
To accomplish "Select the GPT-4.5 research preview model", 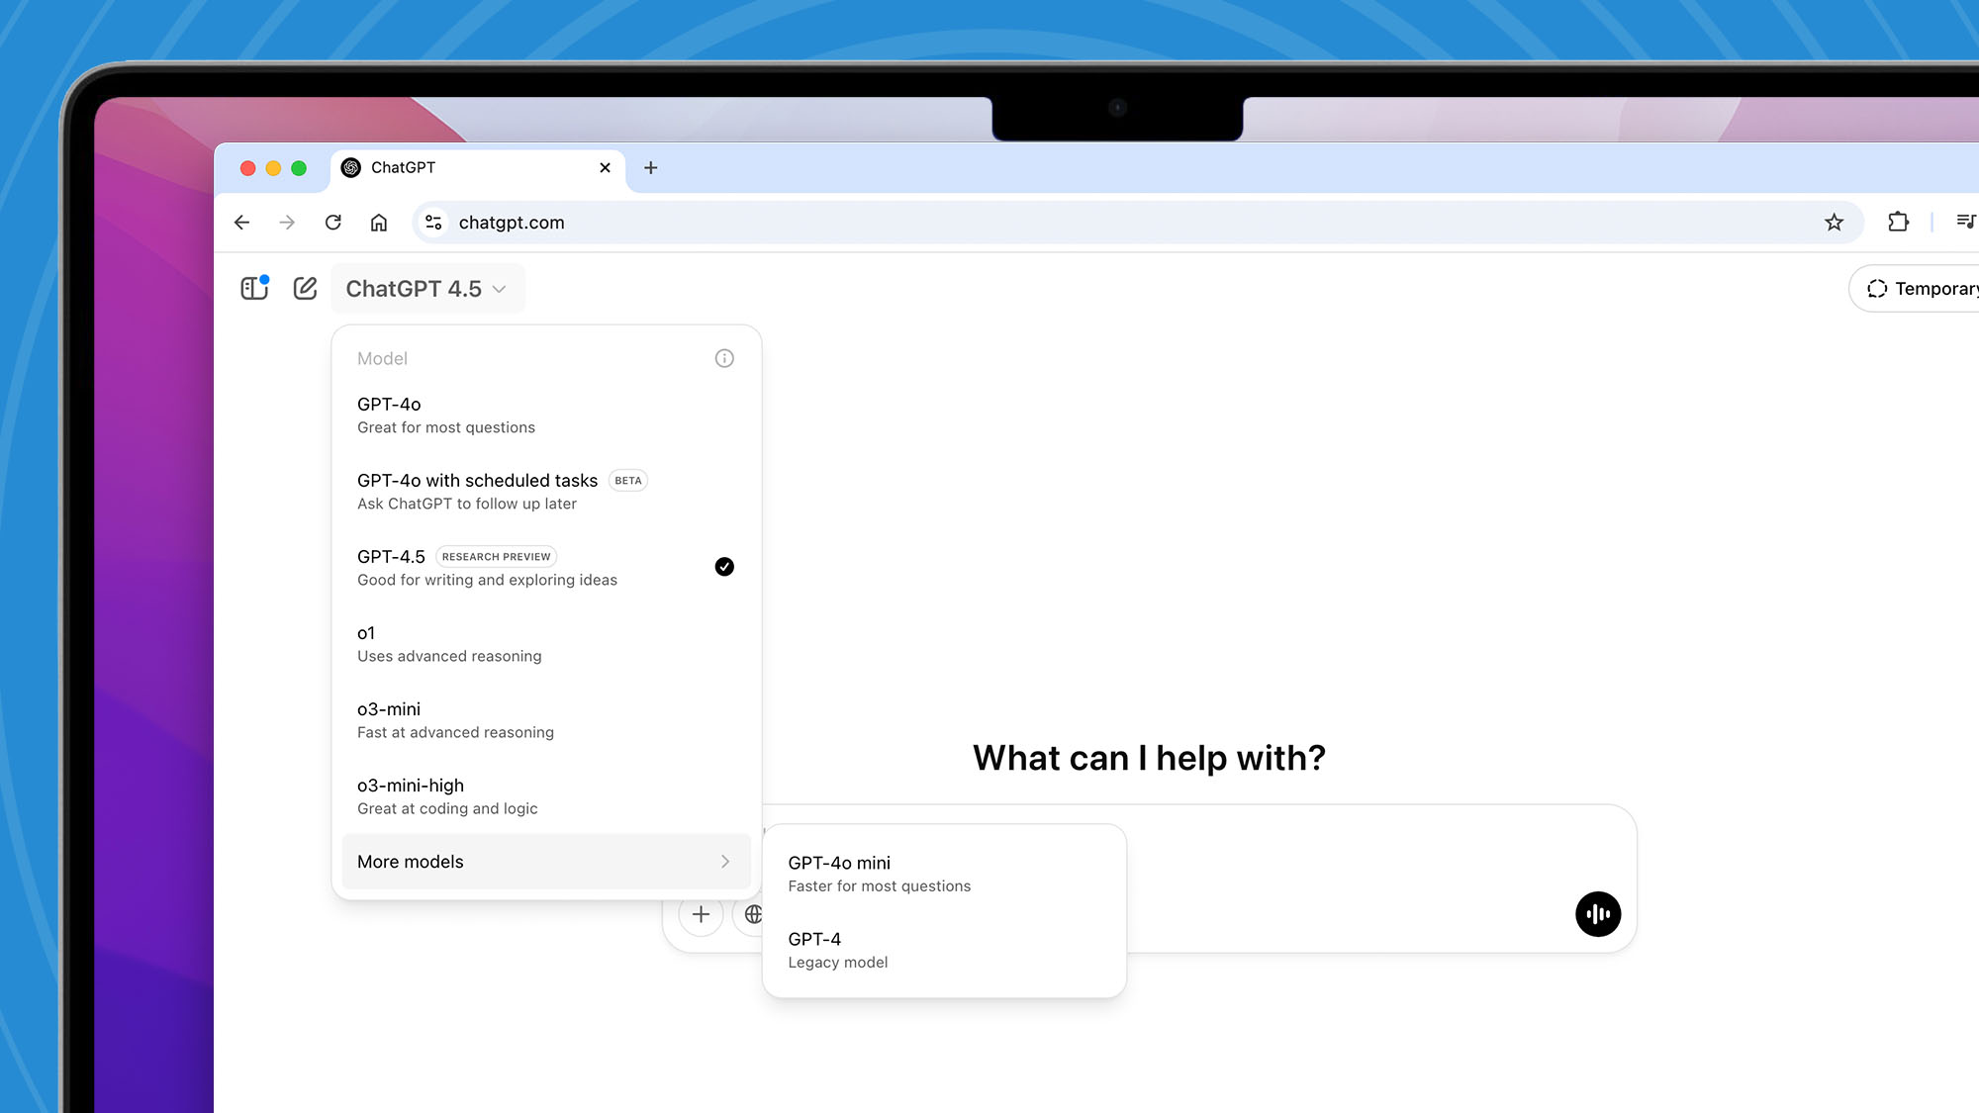I will [x=546, y=568].
